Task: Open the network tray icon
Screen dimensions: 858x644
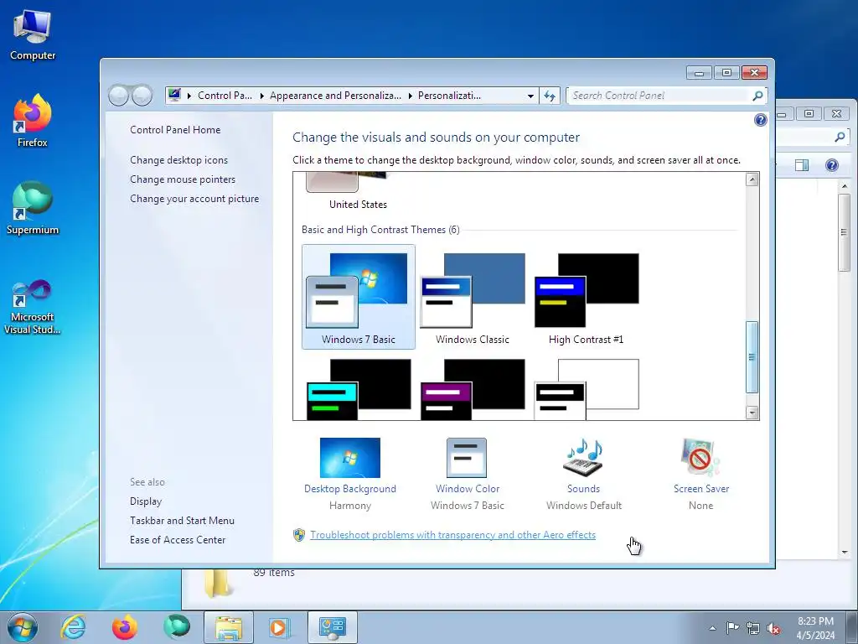Action: click(x=753, y=628)
